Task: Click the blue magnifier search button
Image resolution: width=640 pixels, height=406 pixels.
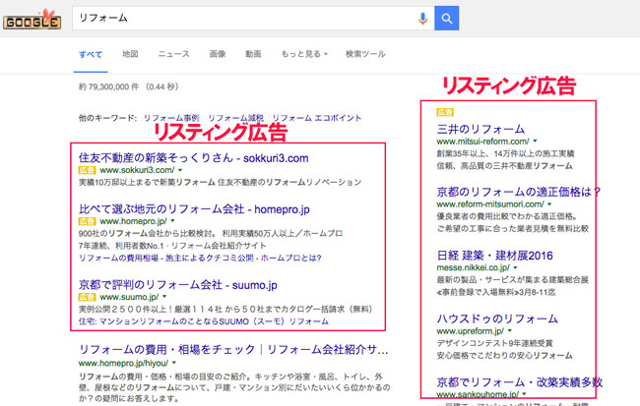Action: (447, 19)
